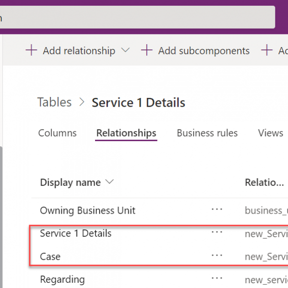Open the ellipsis menu for Regarding row

click(217, 279)
